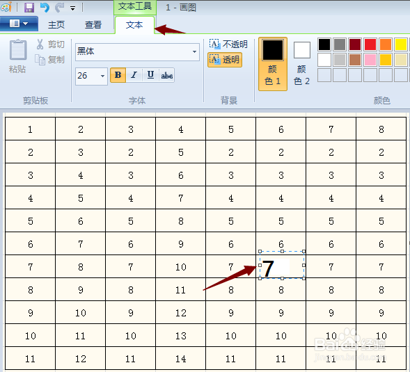Click the top-row cell containing 8
Viewport: 410px width, 372px height.
[x=381, y=129]
